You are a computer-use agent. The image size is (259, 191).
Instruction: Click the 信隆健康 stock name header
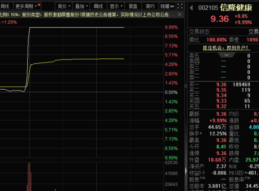point(236,8)
